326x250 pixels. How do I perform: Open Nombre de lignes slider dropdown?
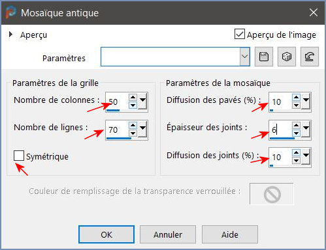[142, 129]
